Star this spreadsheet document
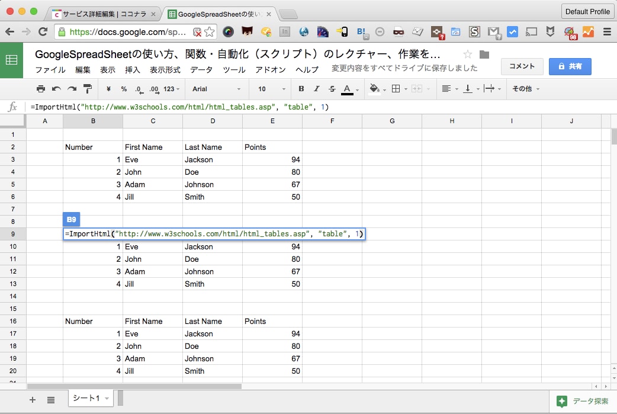Screen dimensions: 617x414 (x=467, y=54)
